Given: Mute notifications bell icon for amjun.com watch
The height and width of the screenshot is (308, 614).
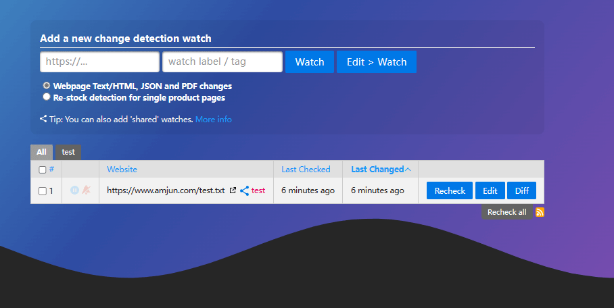Looking at the screenshot, I should click(86, 190).
